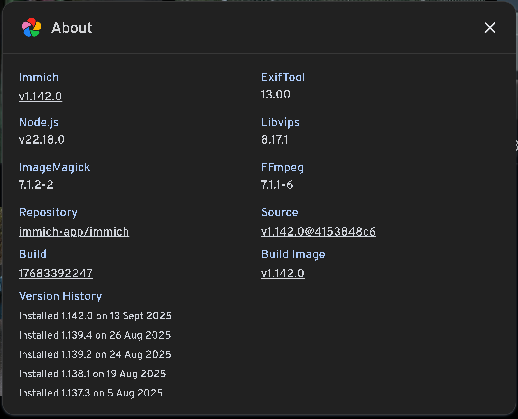Click the About dialog title
518x419 pixels.
(x=72, y=28)
